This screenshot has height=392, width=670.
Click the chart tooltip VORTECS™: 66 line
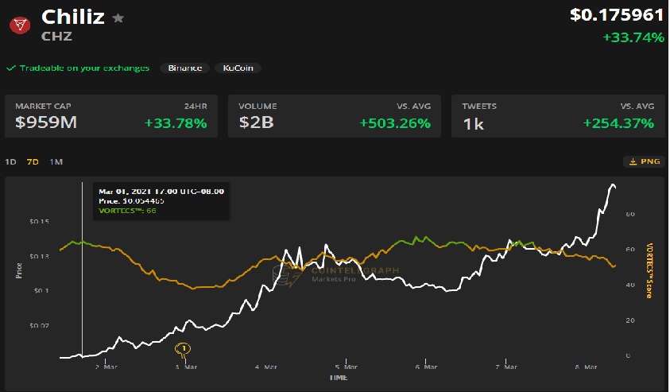[x=127, y=211]
